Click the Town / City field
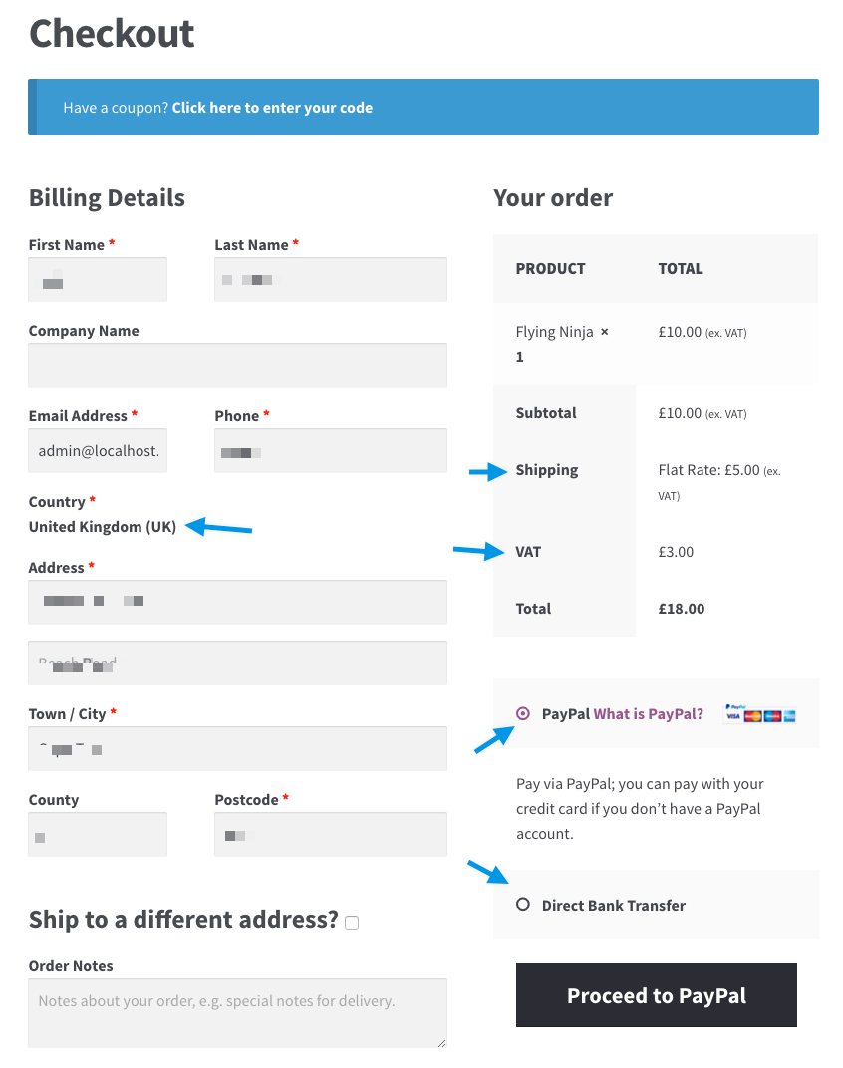The height and width of the screenshot is (1068, 843). [x=237, y=748]
